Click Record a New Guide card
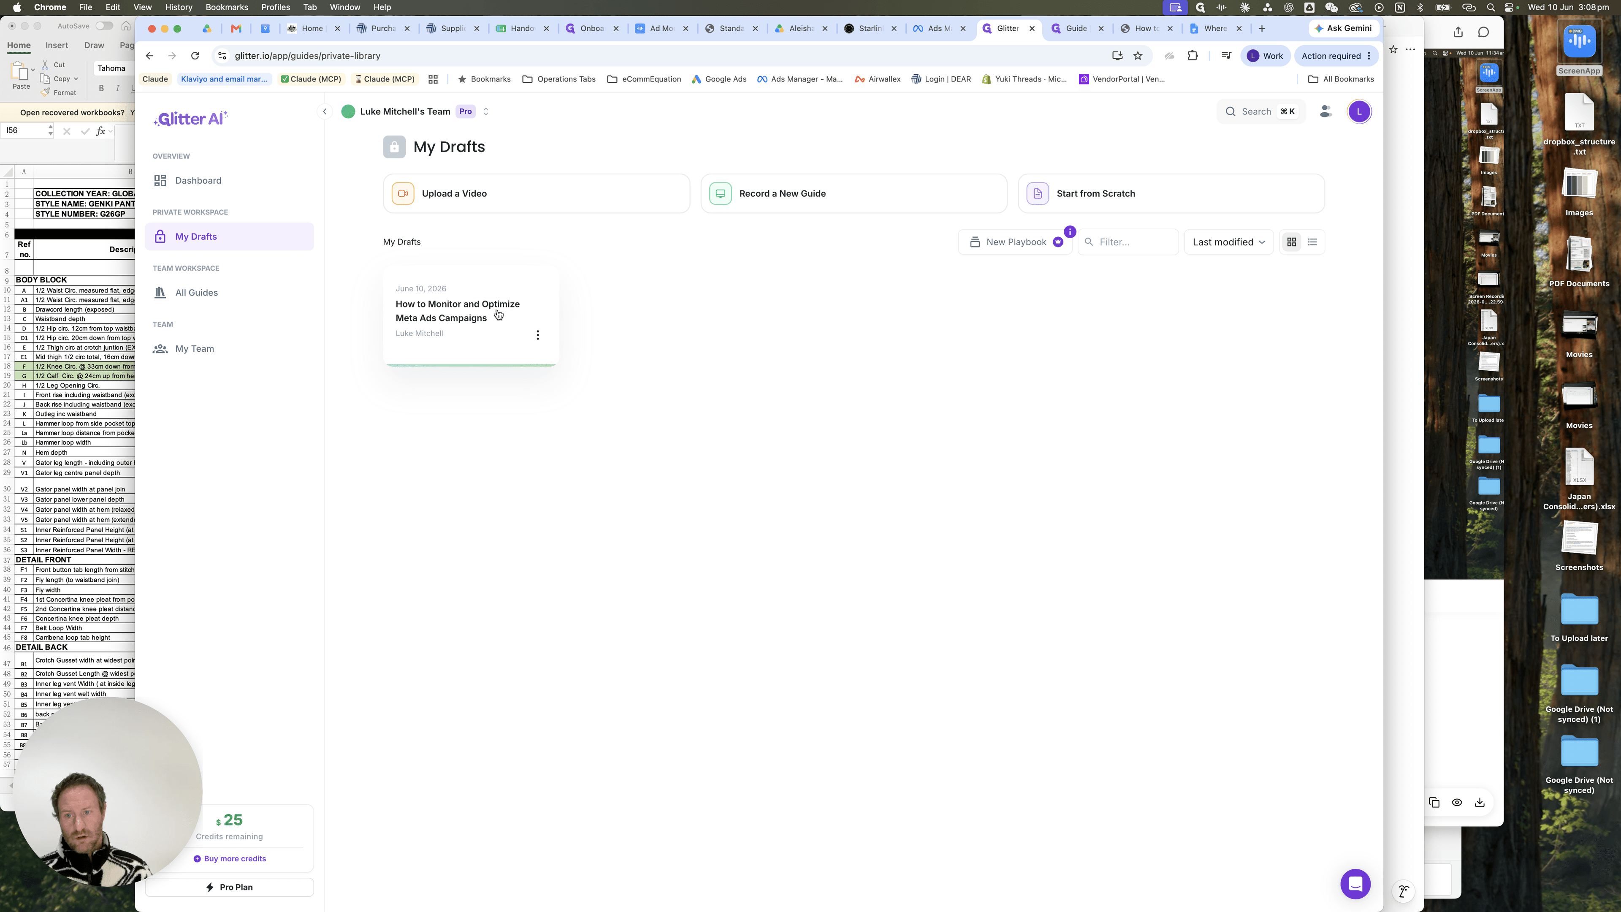 (854, 194)
